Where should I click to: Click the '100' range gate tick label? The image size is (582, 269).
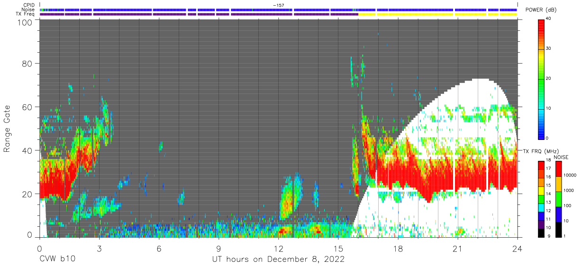[x=26, y=23]
